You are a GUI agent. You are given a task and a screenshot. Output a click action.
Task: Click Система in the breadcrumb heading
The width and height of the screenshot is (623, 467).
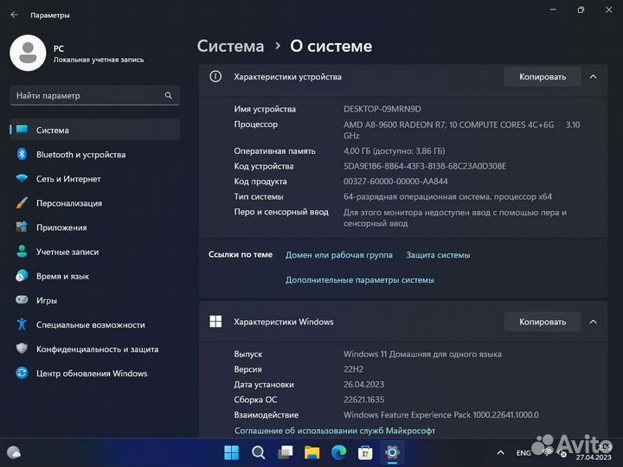tap(230, 46)
